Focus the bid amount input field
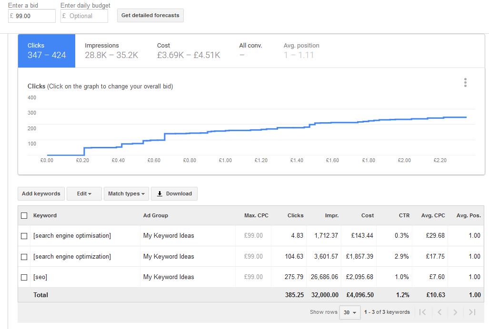Viewport: 489px width, 329px height. pos(32,16)
